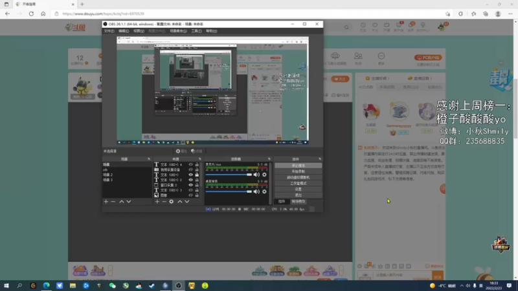Viewport: 518px width, 291px height.
Task: Open desktop audio settings gear
Action: tap(264, 191)
